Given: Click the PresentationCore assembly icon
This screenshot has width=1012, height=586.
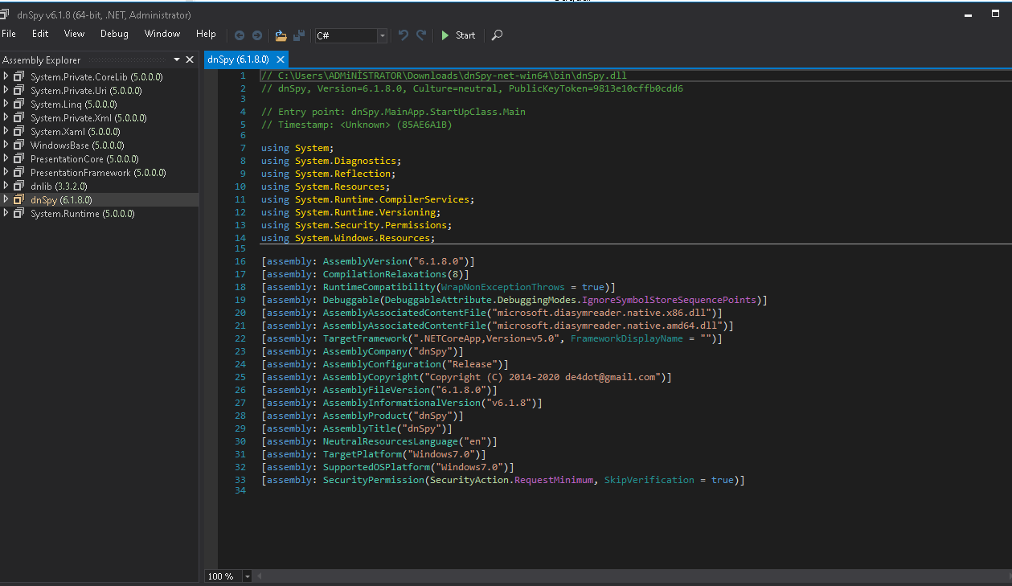Looking at the screenshot, I should 19,158.
